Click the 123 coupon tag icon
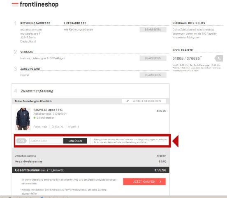The image size is (227, 198). 21,141
